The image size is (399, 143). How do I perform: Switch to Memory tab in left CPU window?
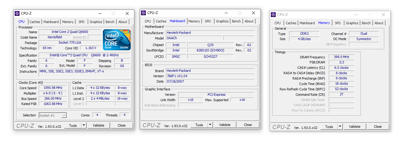[68, 22]
